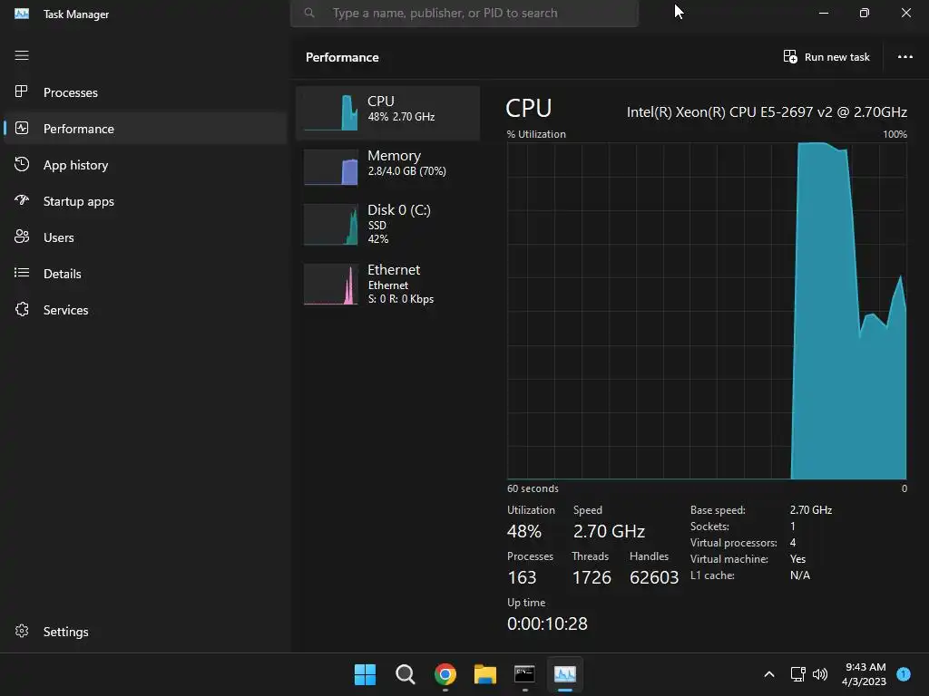Open taskbar Search
The image size is (929, 696).
[x=406, y=674]
